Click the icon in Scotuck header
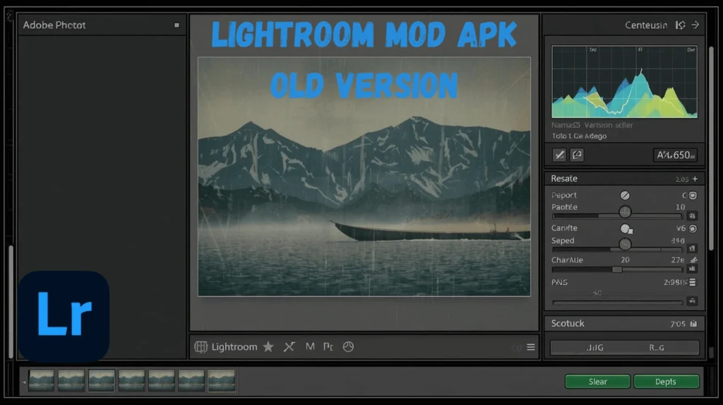The height and width of the screenshot is (405, 723). click(x=693, y=324)
